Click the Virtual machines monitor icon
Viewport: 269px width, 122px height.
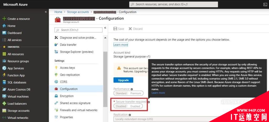point(4,96)
